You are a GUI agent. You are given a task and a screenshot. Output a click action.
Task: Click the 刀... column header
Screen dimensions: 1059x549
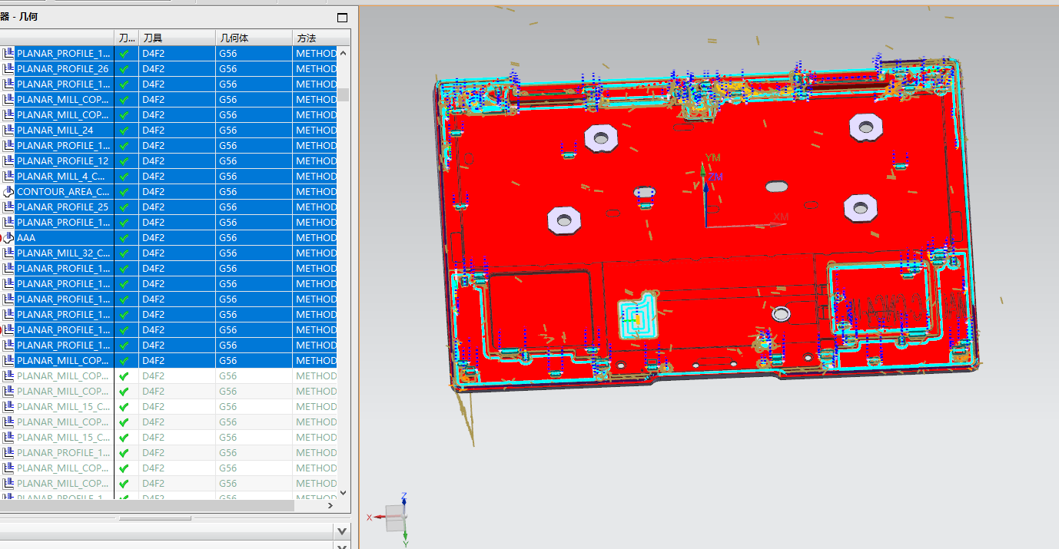(127, 38)
